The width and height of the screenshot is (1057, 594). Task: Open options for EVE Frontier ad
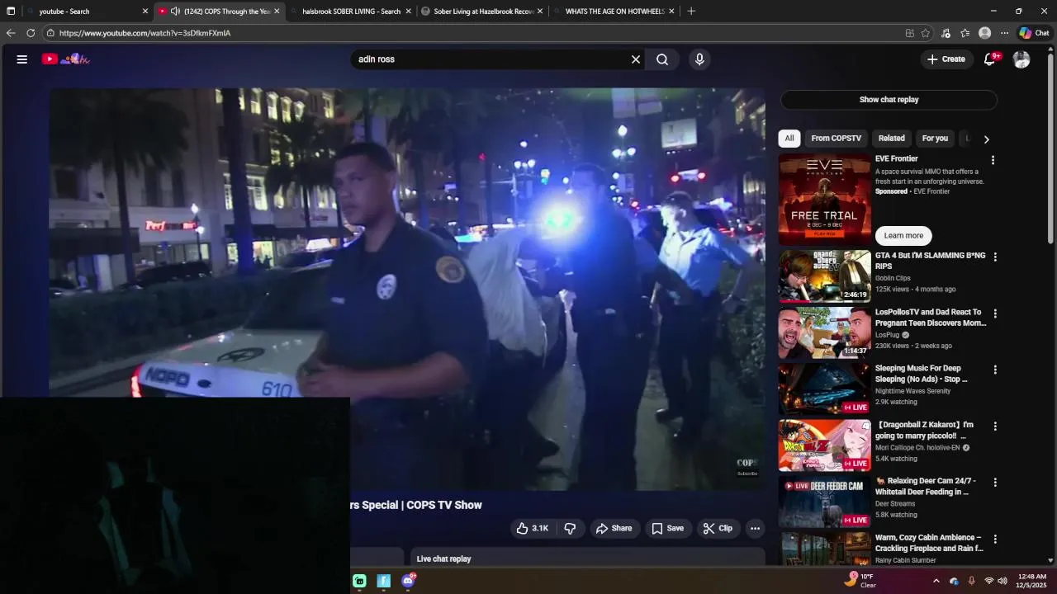993,160
